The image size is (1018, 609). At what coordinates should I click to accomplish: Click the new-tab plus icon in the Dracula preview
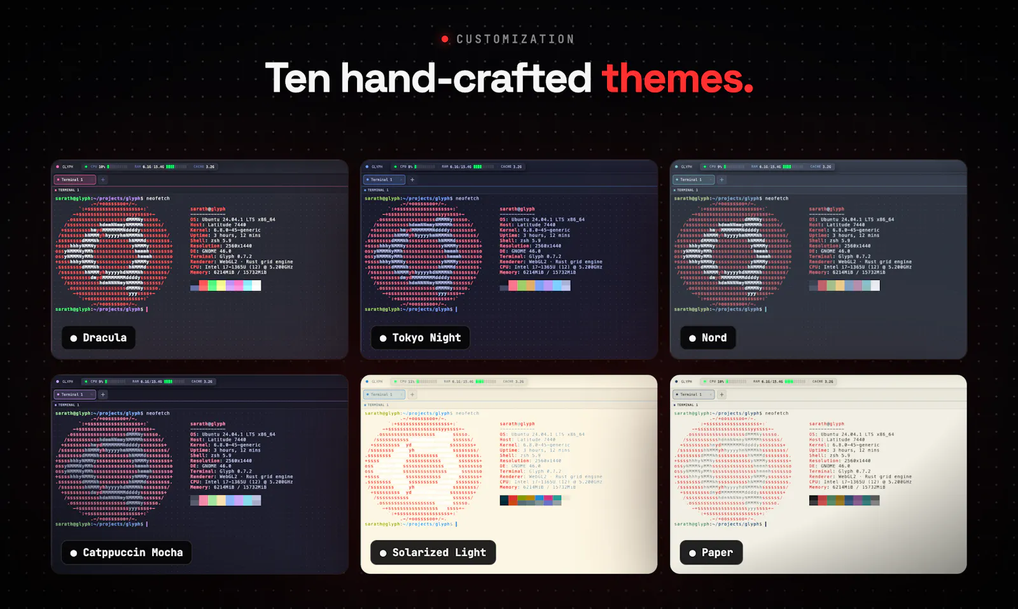click(103, 179)
